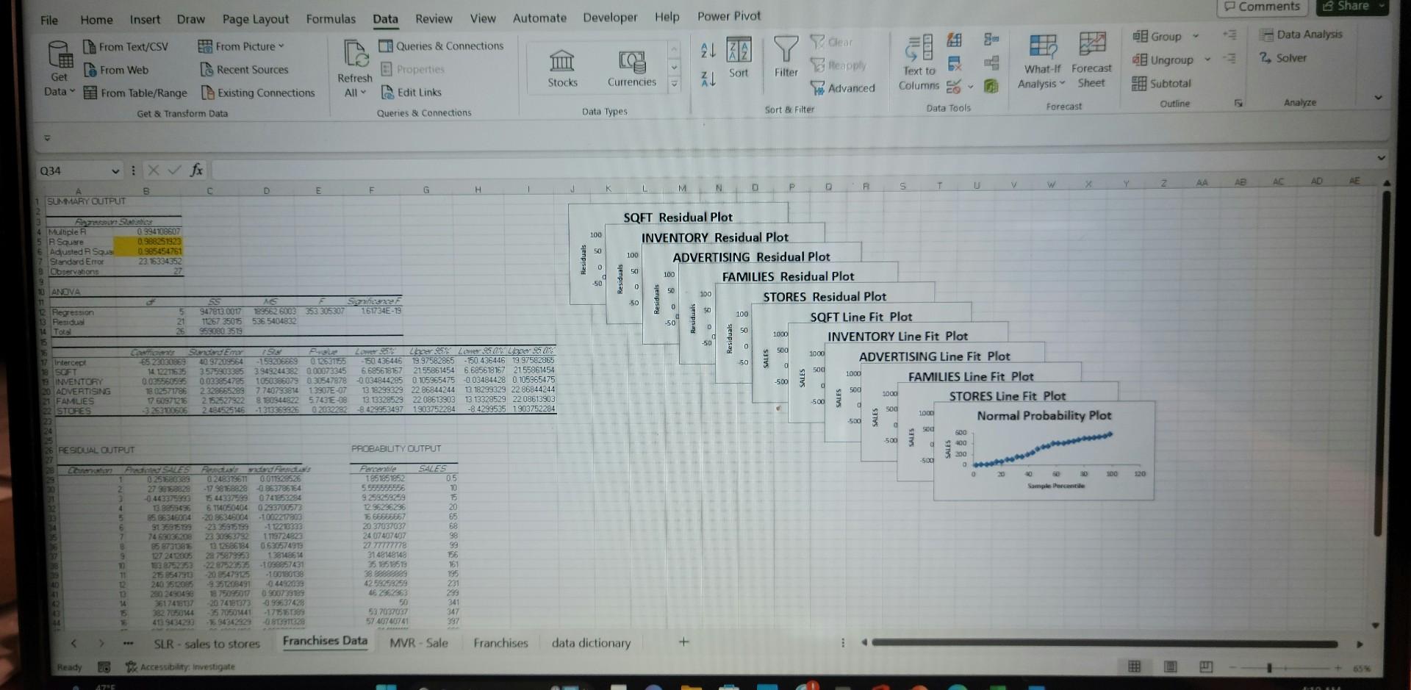Screen dimensions: 1411x690
Task: Open the Franchises sheet tab
Action: coord(500,642)
